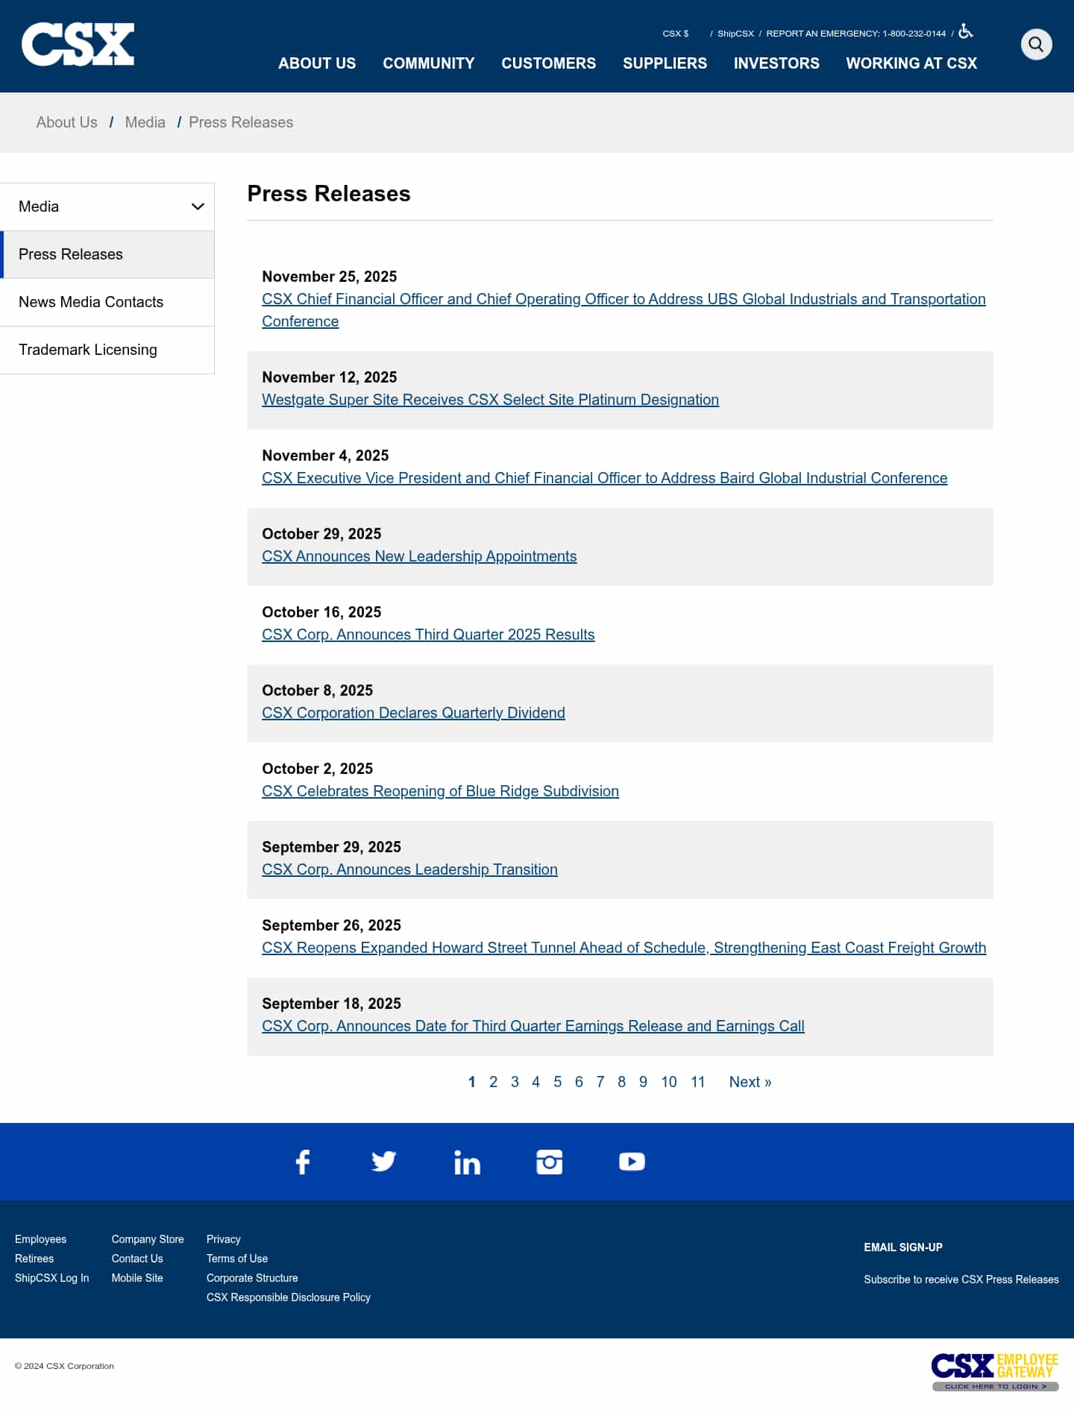Open UBS Global Industrials conference press release
Viewport: 1074px width, 1413px height.
click(624, 310)
